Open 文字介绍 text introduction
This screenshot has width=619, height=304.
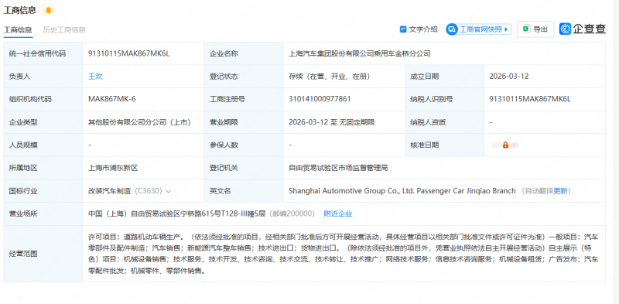click(419, 29)
